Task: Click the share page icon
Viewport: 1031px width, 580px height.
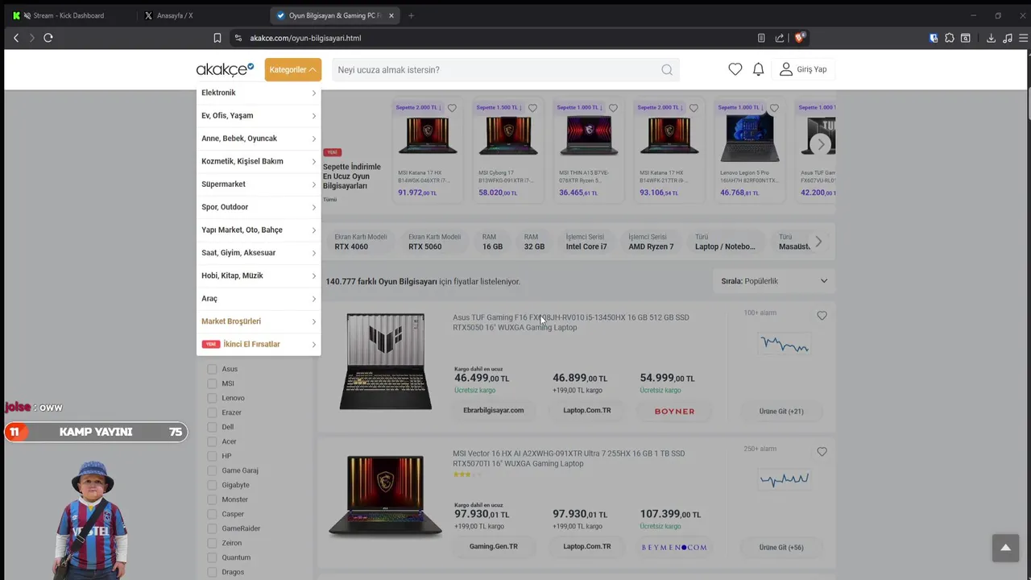Action: (x=780, y=38)
